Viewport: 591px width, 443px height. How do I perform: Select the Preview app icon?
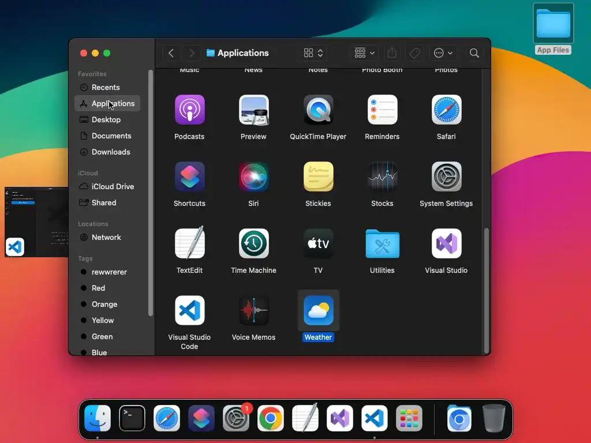(x=254, y=110)
